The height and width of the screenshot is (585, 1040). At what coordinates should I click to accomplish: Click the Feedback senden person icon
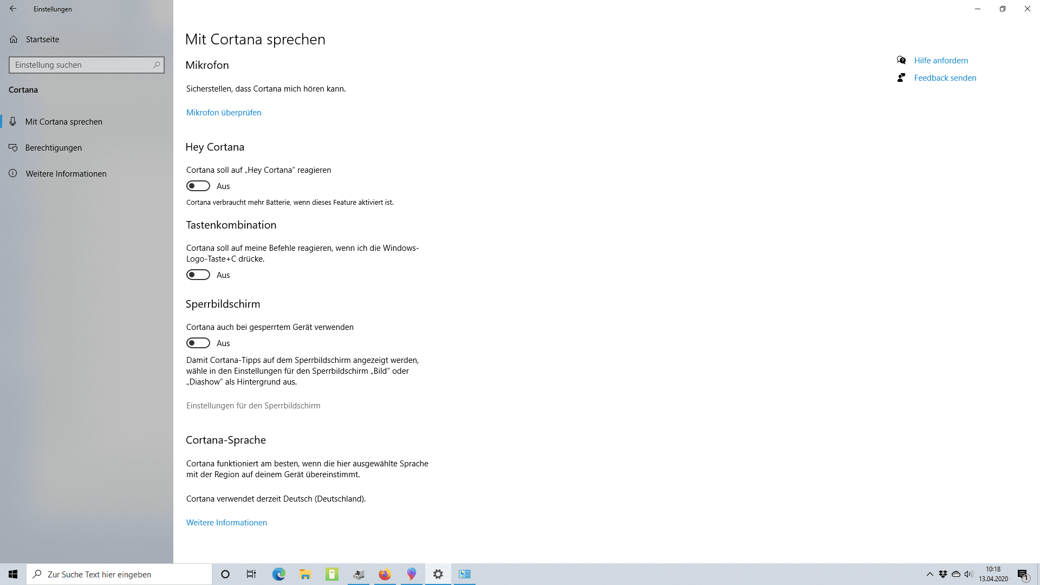pos(901,78)
